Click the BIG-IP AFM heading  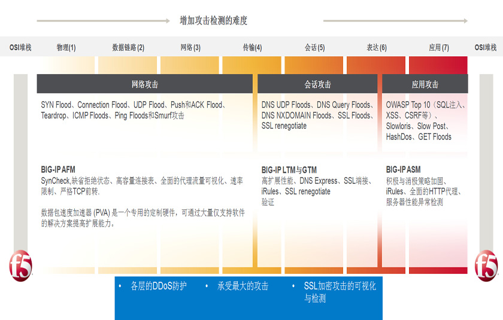[58, 169]
